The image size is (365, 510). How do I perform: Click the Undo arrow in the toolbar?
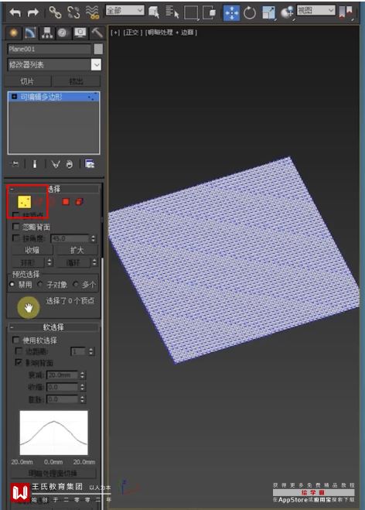pyautogui.click(x=15, y=12)
